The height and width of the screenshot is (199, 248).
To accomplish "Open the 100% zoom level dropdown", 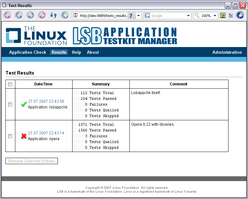I will tap(215, 15).
